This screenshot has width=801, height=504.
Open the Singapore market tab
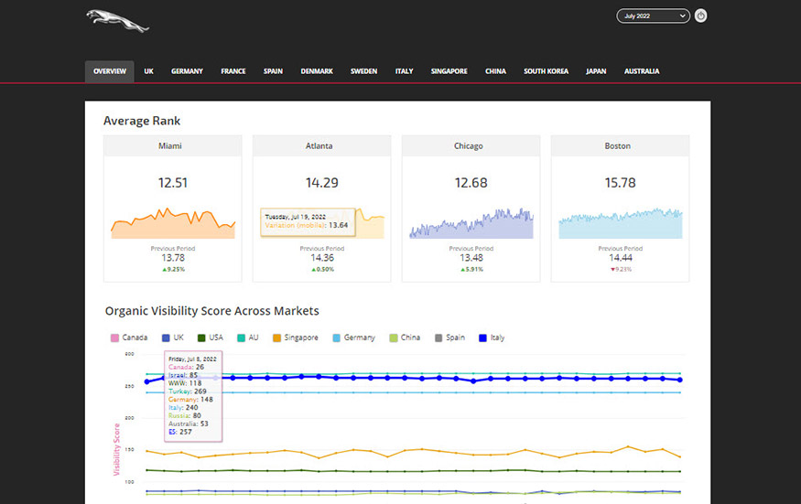coord(449,71)
